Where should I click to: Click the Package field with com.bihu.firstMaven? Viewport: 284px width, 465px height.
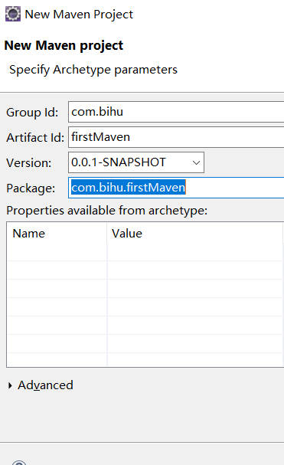(x=176, y=188)
